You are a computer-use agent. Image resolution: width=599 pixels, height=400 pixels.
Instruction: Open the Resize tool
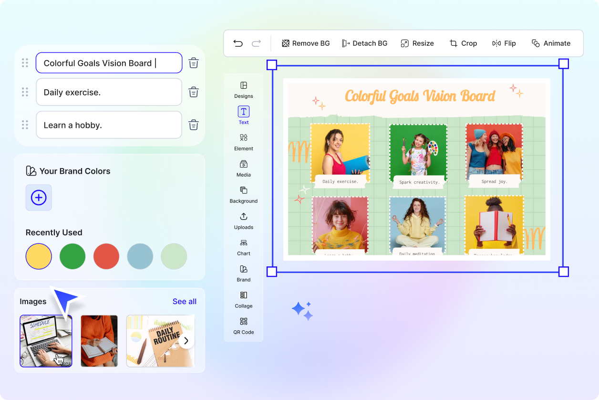pos(417,43)
